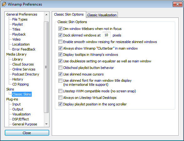
Task: Click the preferences tree scrollbar thumb
Action: point(46,67)
